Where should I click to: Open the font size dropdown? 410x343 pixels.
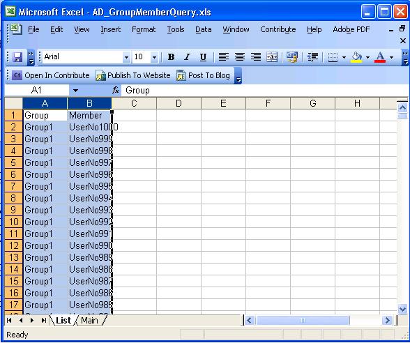coord(154,57)
